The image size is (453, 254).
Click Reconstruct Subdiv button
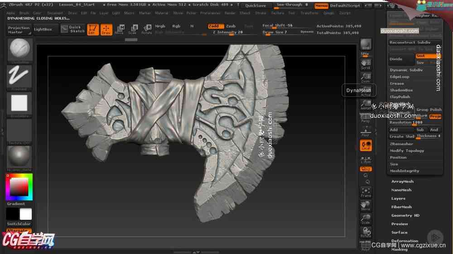click(415, 42)
